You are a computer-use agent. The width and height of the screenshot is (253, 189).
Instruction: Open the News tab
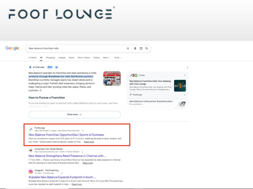tap(72, 57)
